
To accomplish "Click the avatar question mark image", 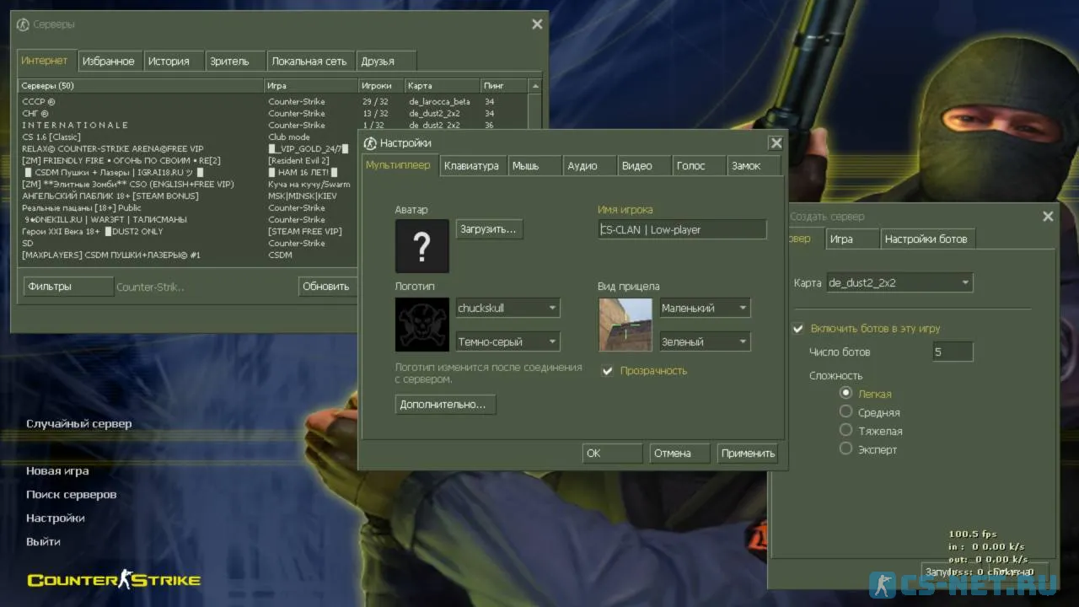I will (x=422, y=246).
